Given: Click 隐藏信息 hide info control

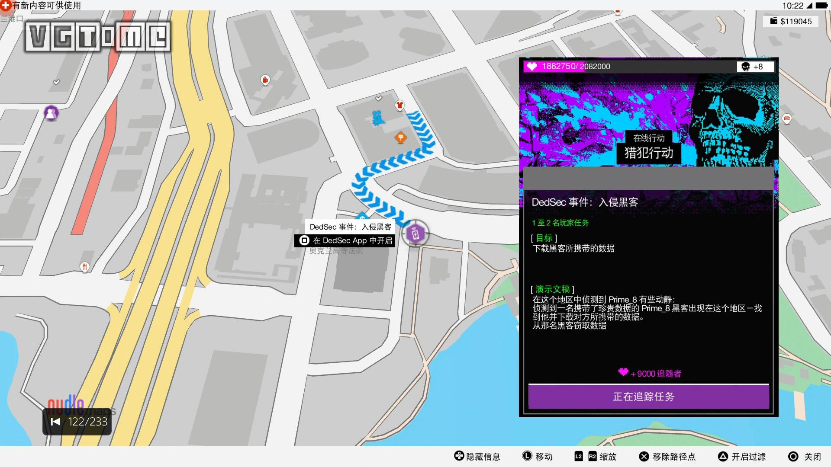Looking at the screenshot, I should 477,456.
